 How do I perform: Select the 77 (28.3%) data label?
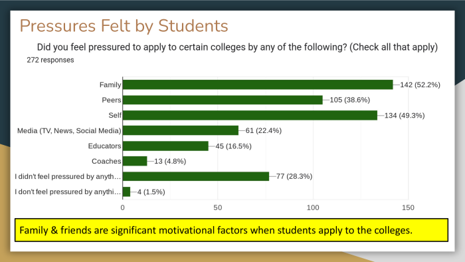click(294, 176)
